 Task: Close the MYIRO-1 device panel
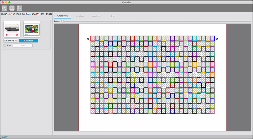[50, 14]
